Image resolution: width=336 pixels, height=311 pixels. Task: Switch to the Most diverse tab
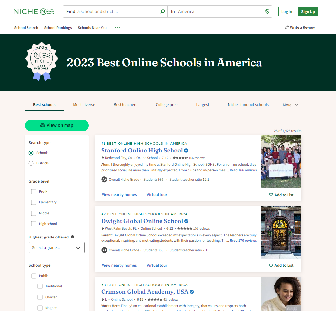click(84, 105)
